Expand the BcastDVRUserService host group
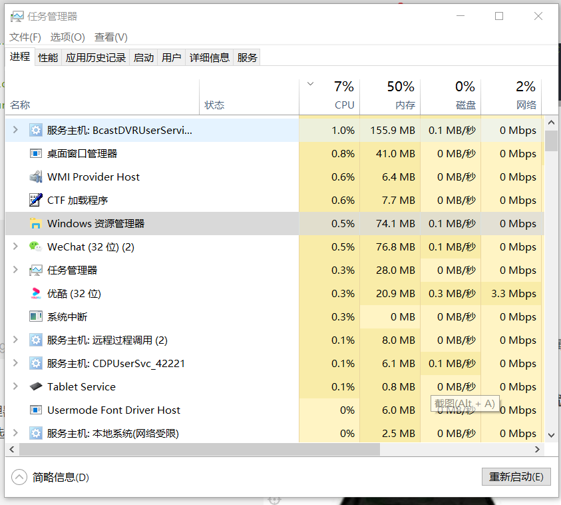The image size is (561, 505). click(x=15, y=130)
